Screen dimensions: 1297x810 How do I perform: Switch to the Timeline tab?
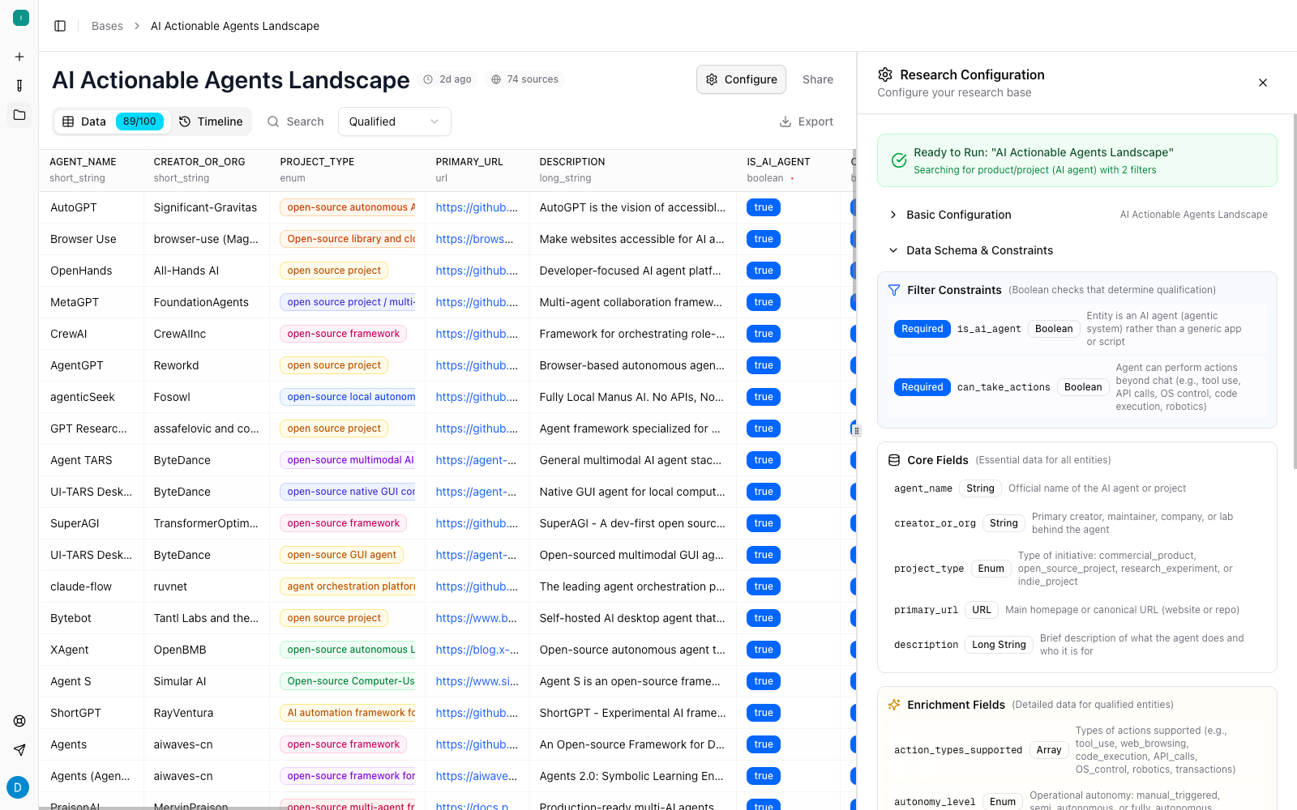tap(211, 122)
